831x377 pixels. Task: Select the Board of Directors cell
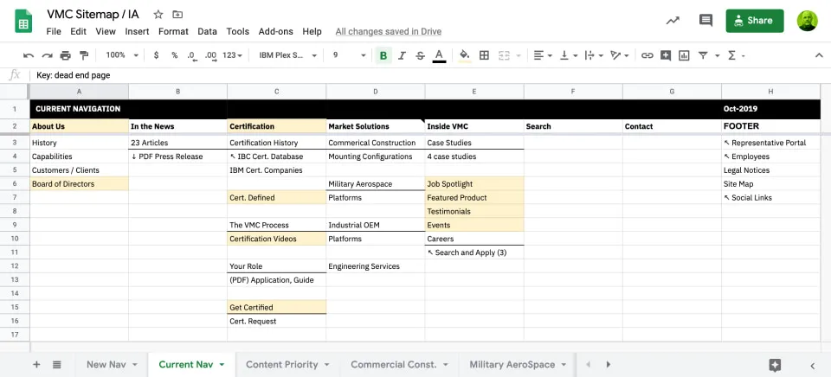tap(79, 184)
